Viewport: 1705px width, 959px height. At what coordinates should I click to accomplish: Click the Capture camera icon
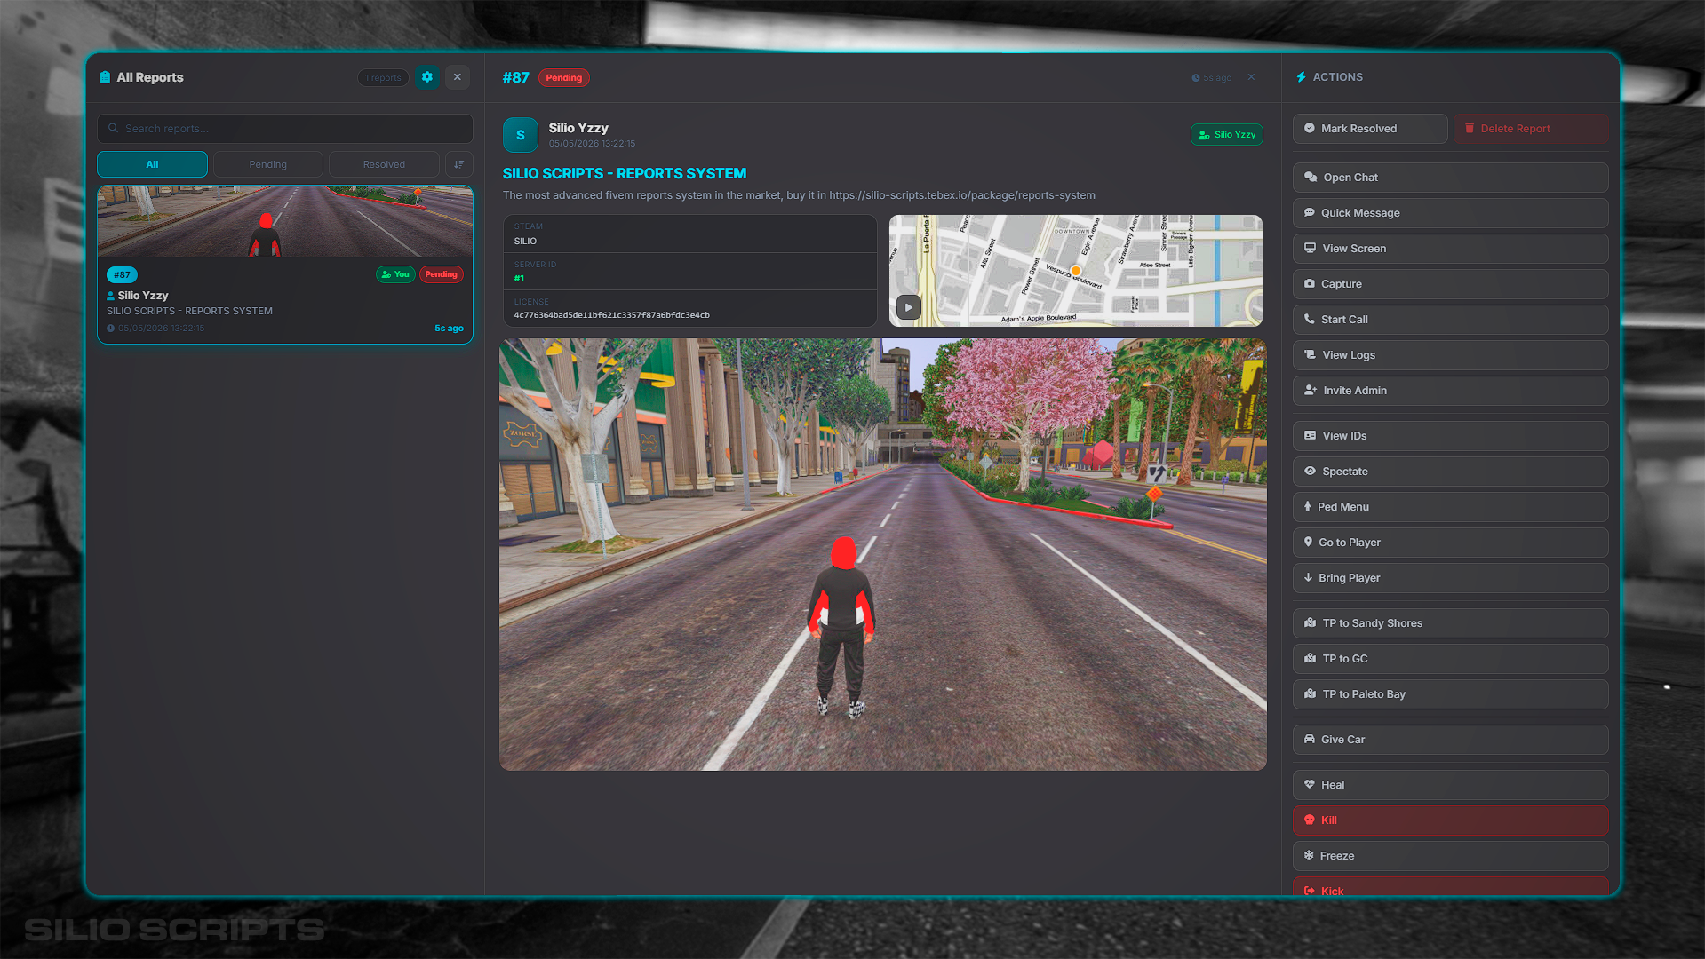(x=1310, y=284)
